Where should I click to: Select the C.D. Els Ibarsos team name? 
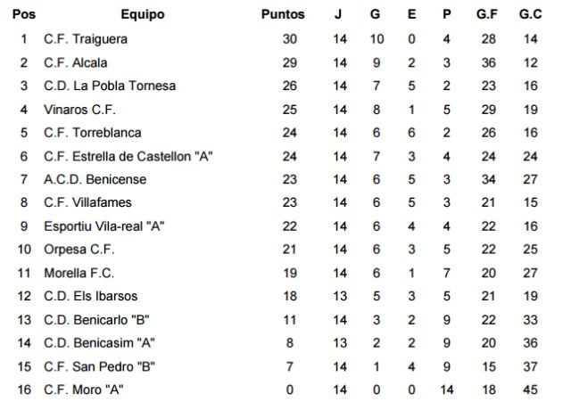click(90, 296)
